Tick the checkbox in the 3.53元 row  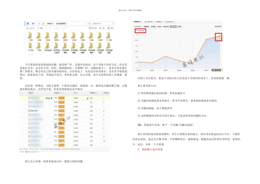point(29,132)
